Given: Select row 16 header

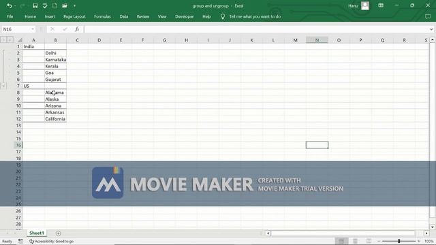Looking at the screenshot, I should (18, 145).
